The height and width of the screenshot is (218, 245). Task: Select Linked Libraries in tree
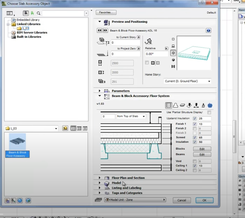point(29,24)
